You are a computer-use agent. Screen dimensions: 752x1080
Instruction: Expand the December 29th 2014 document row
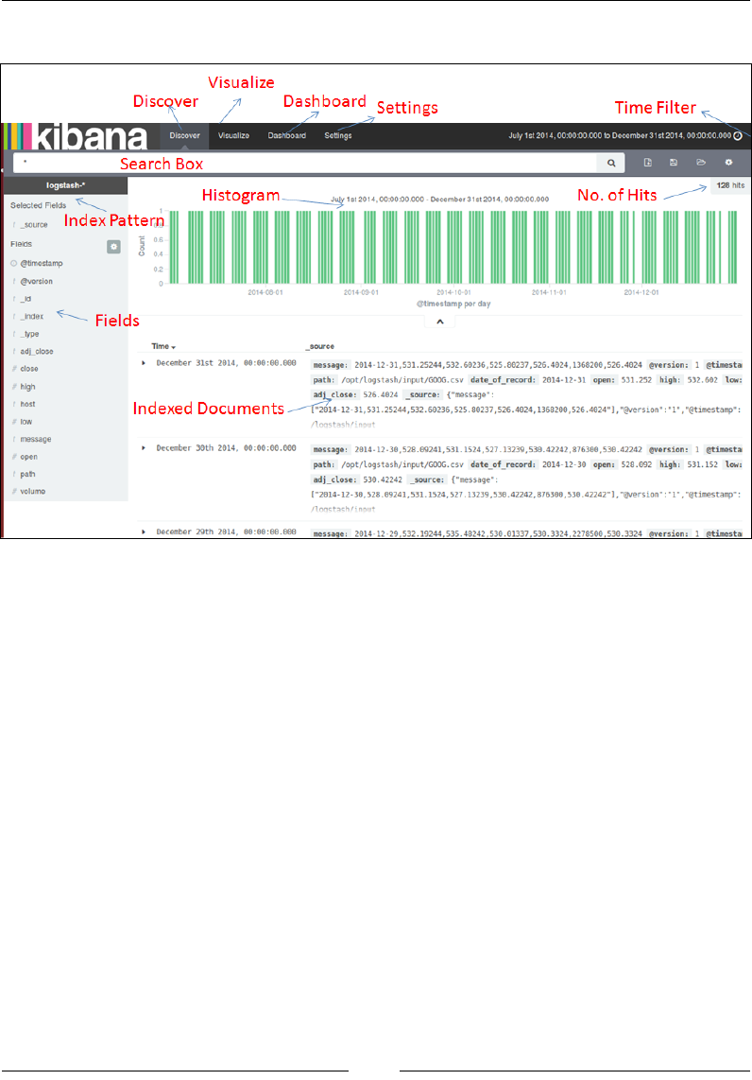coord(144,531)
